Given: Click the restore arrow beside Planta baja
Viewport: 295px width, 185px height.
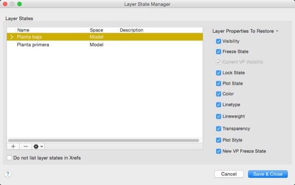Looking at the screenshot, I should click(x=12, y=37).
